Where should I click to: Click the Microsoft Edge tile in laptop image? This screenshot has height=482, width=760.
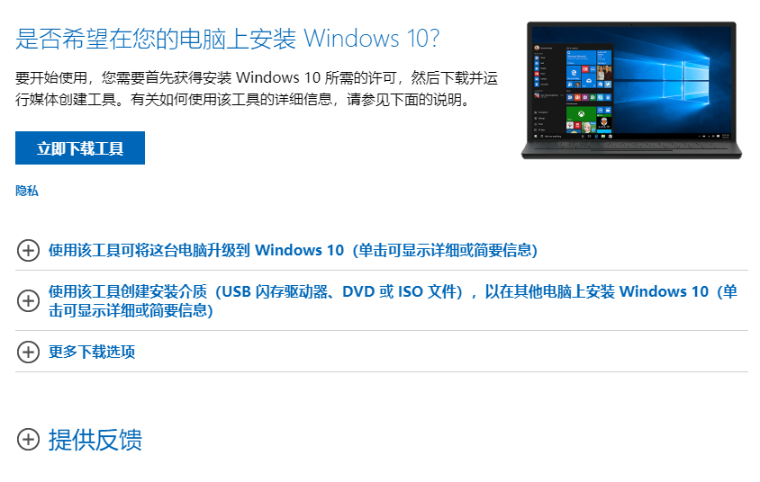574,73
